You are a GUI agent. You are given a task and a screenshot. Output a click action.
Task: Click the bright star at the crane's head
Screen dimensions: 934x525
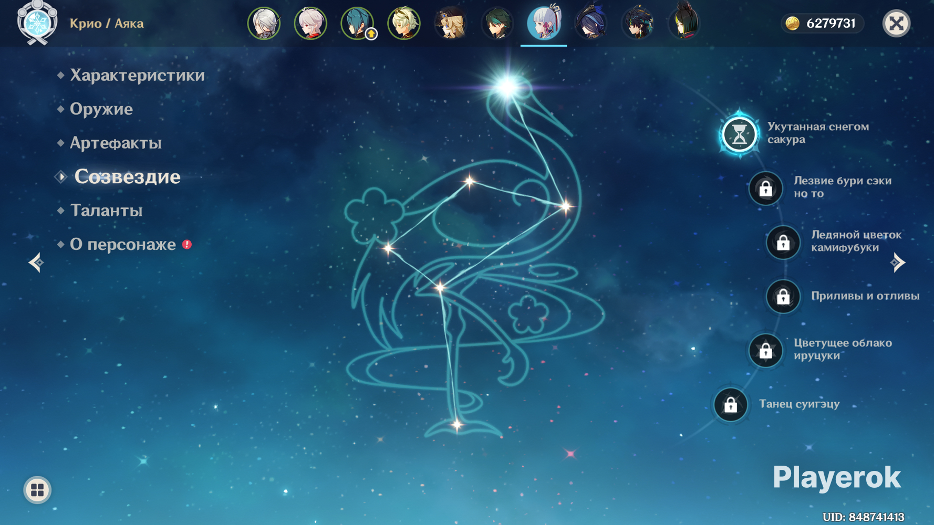507,87
